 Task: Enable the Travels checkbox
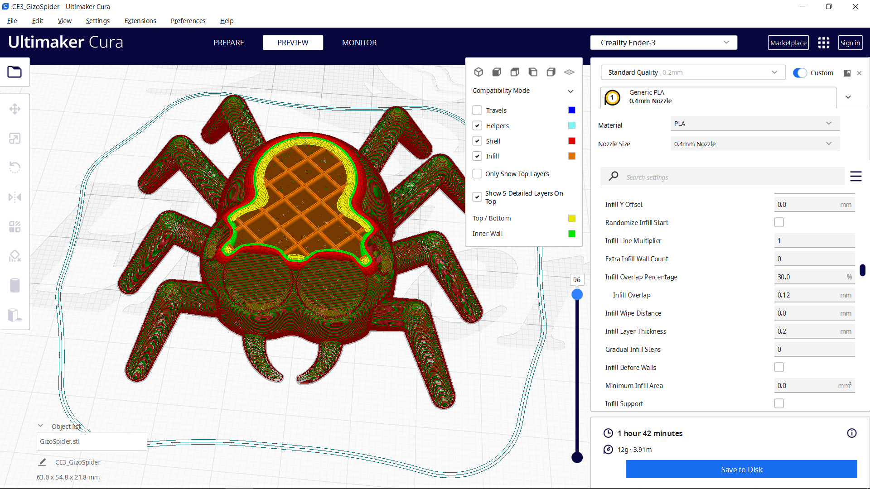477,110
